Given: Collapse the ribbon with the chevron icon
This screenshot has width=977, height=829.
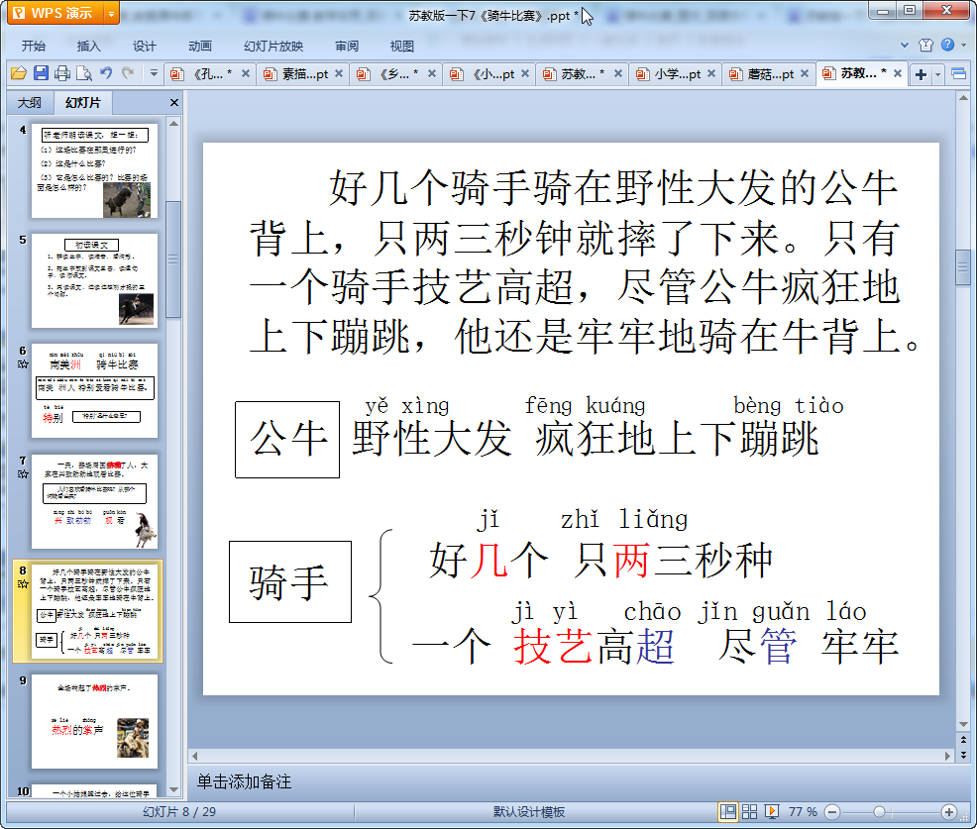Looking at the screenshot, I should pyautogui.click(x=905, y=46).
